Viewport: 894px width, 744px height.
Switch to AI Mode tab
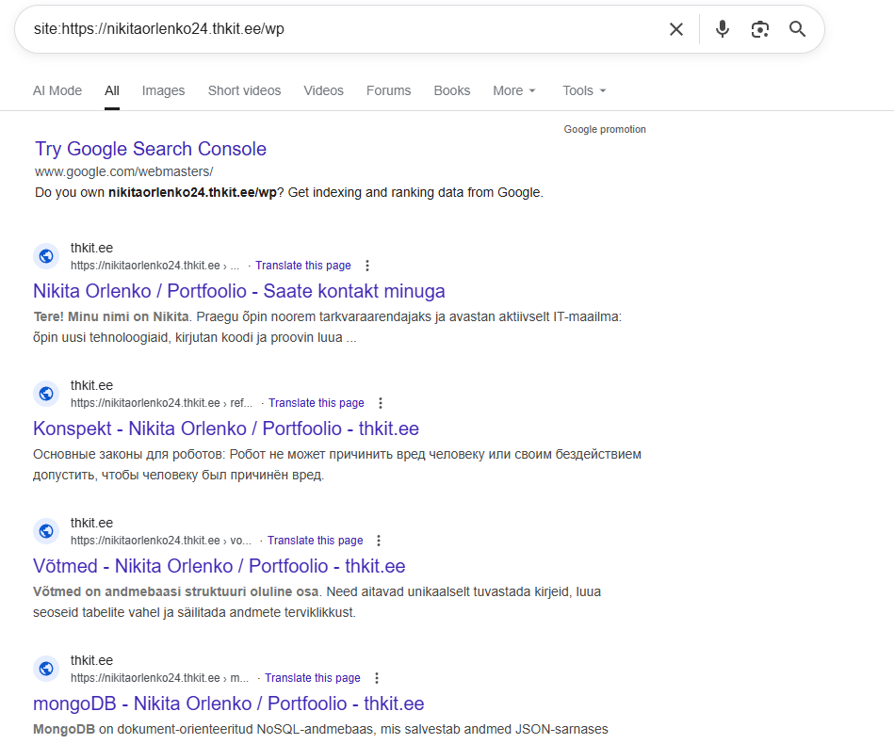coord(57,91)
